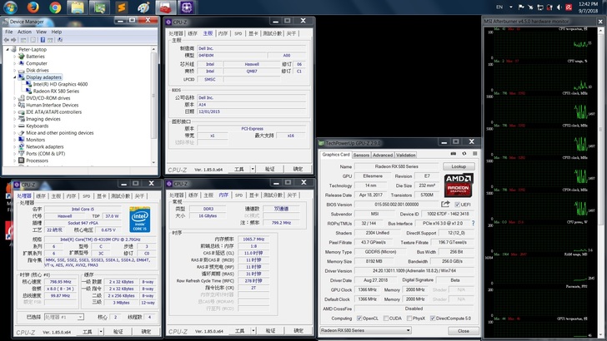Open Google Chrome from the taskbar
The height and width of the screenshot is (341, 607).
55,7
